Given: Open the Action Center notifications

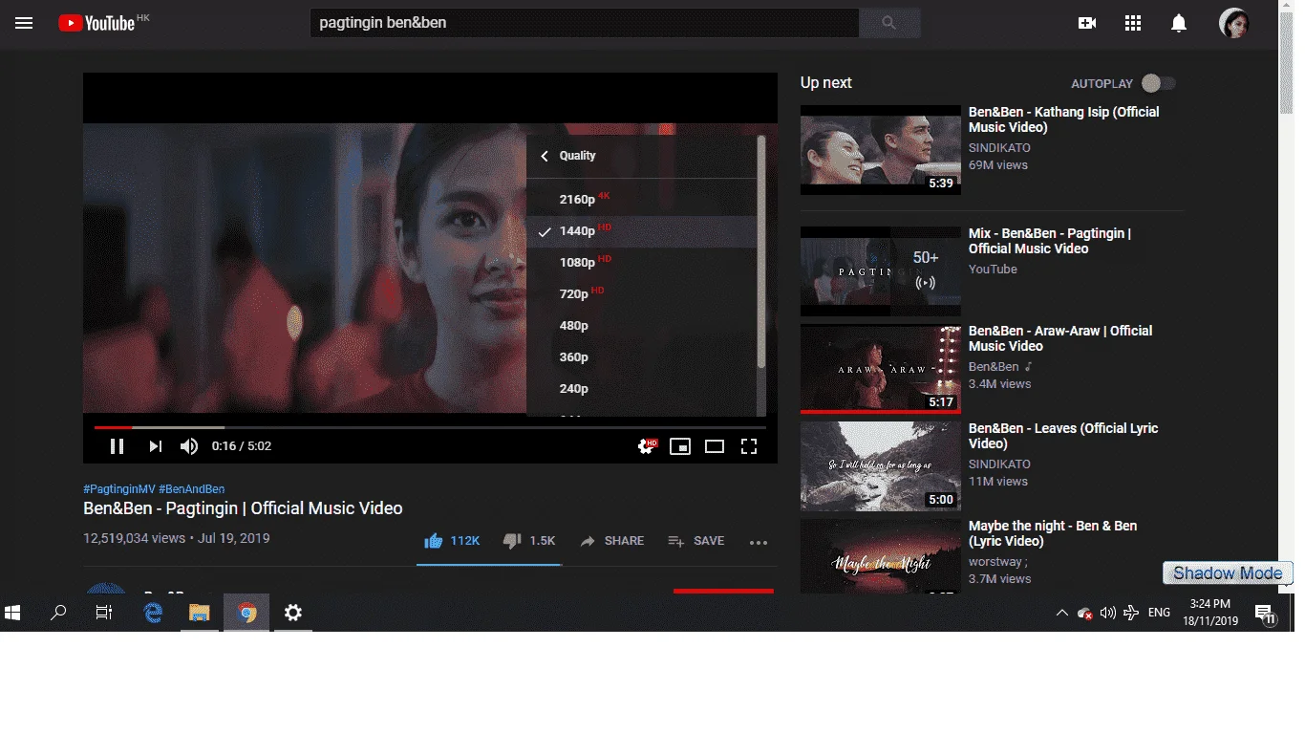Looking at the screenshot, I should [1265, 613].
